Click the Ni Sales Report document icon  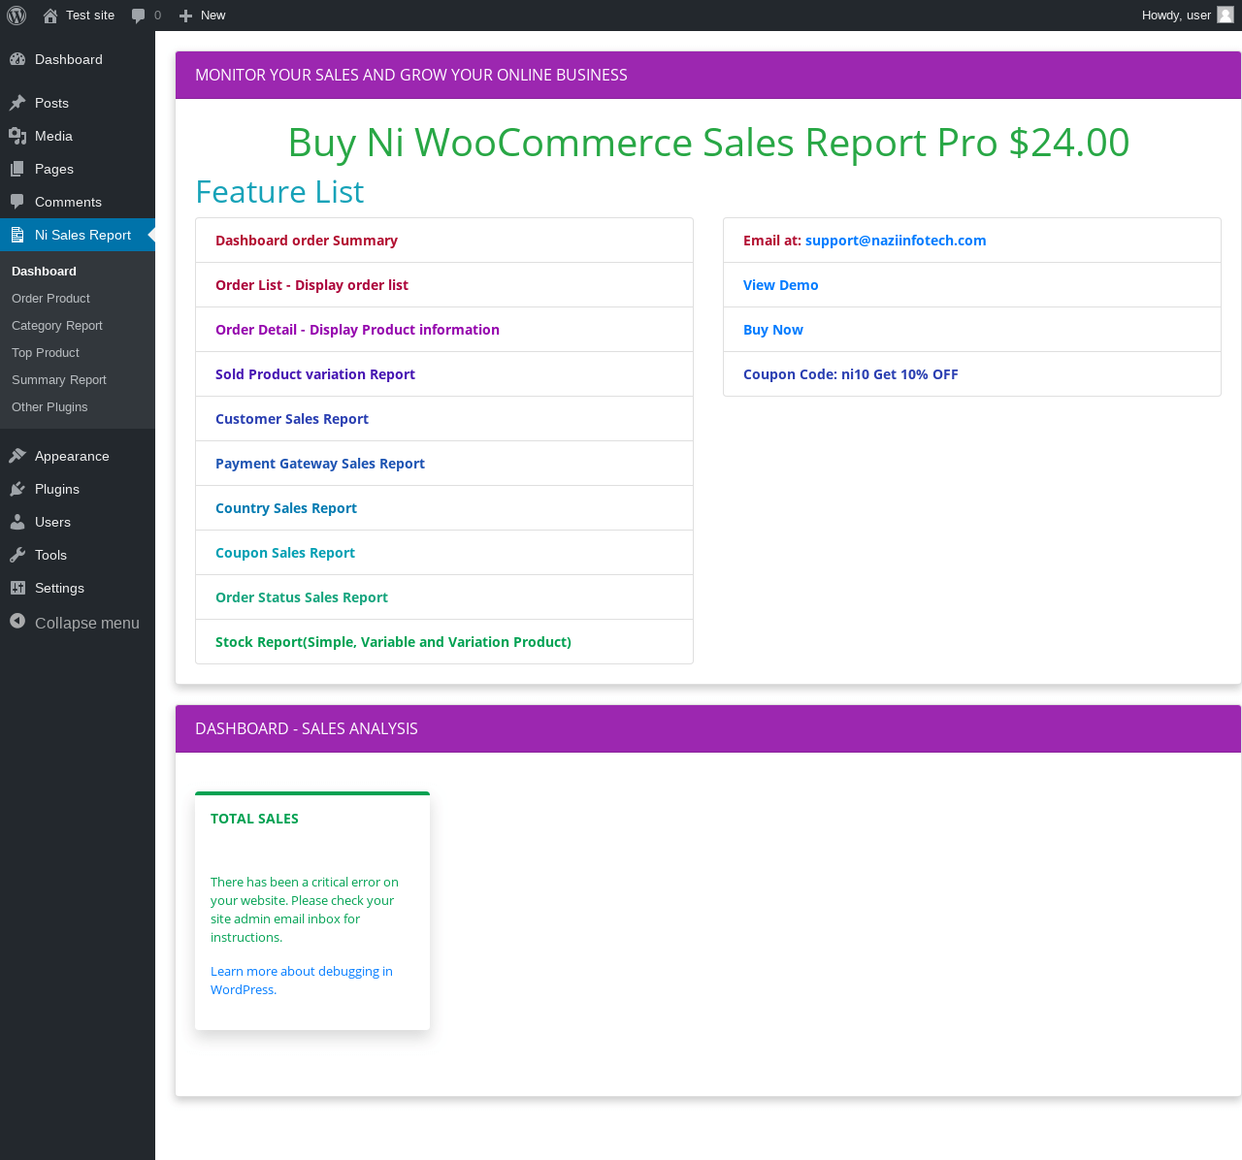[x=17, y=235]
